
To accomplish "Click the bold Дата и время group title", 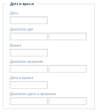I will point(22,4).
